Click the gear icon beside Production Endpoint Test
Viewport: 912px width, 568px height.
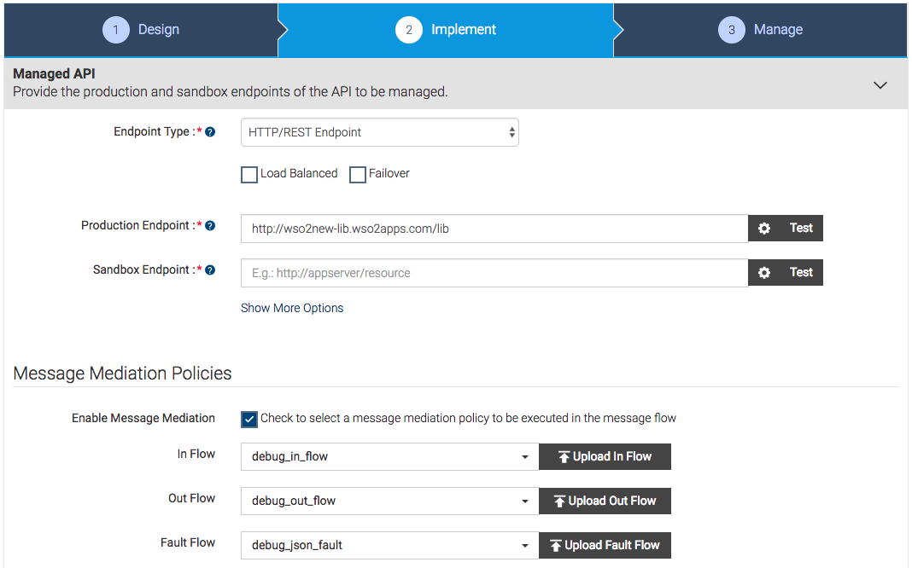tap(763, 228)
